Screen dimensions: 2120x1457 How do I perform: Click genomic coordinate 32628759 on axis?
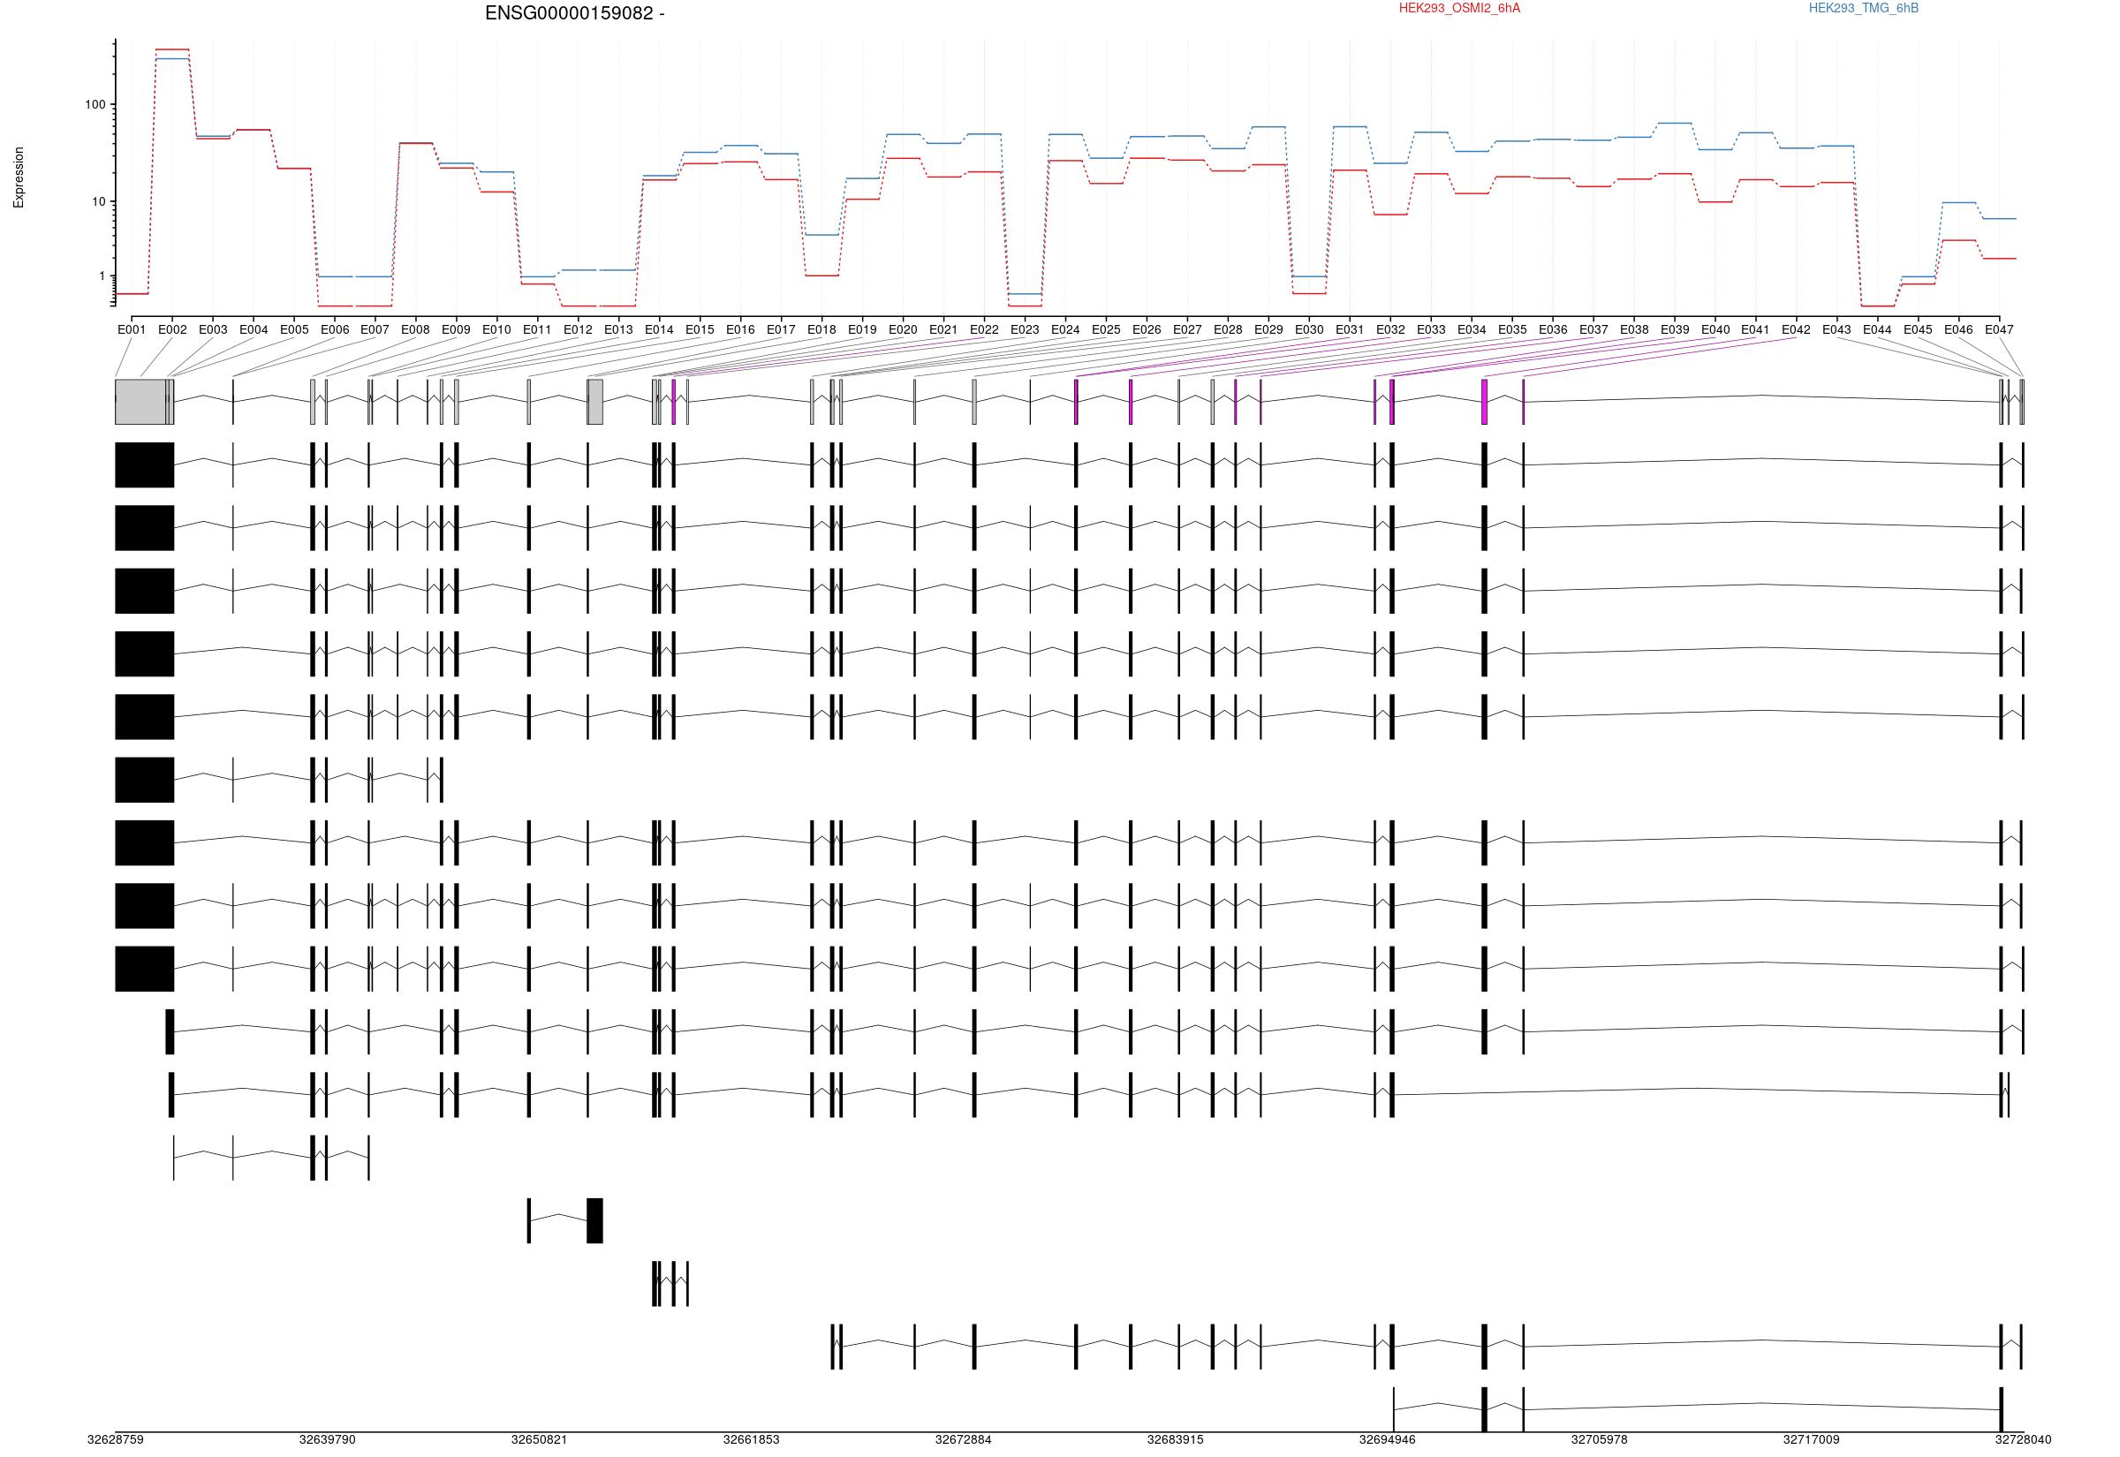point(115,1439)
